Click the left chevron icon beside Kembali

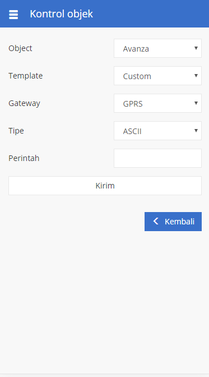click(156, 221)
